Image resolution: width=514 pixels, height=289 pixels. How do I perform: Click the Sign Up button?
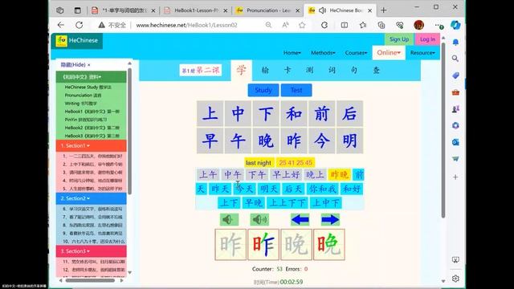399,39
